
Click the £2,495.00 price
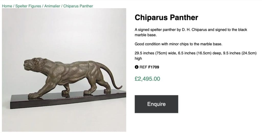[x=147, y=79]
